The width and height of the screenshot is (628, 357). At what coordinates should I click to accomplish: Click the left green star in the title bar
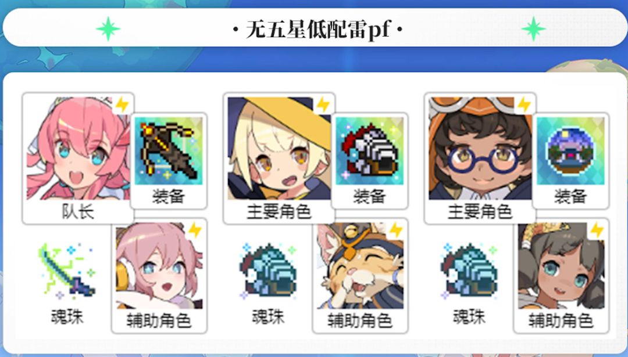(x=108, y=29)
